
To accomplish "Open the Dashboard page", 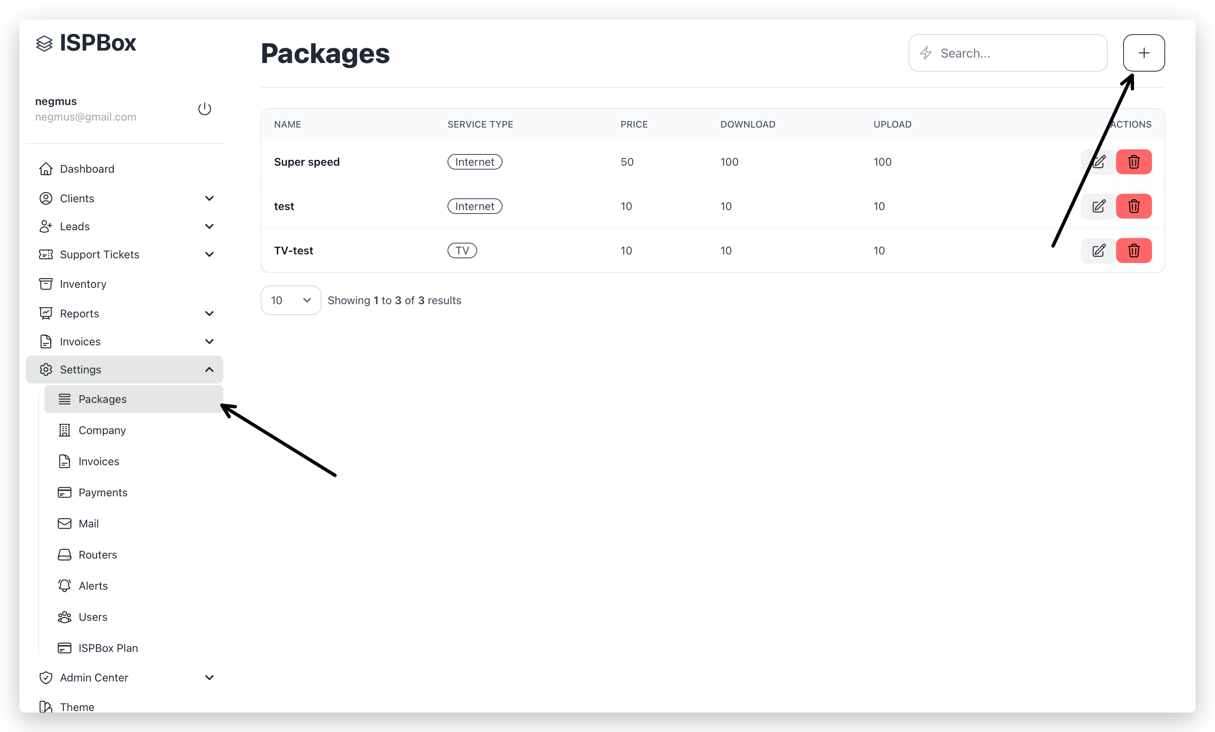I will [x=87, y=169].
